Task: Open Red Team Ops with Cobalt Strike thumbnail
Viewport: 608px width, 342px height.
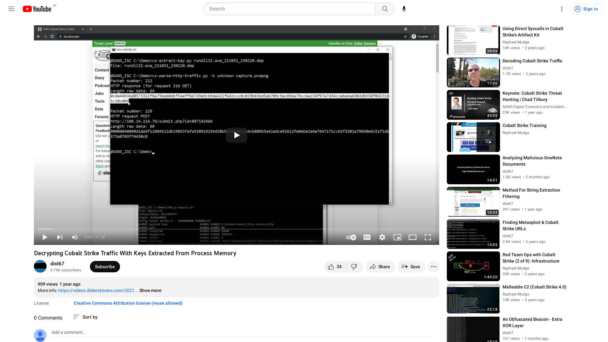Action: pyautogui.click(x=473, y=266)
